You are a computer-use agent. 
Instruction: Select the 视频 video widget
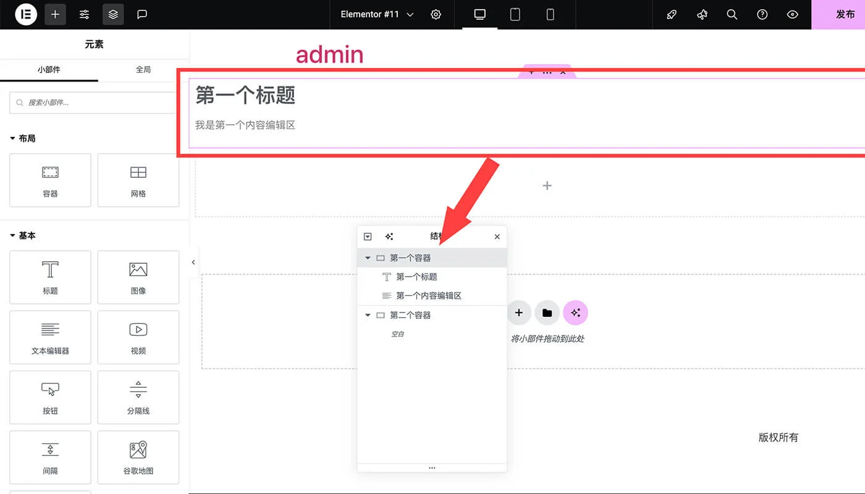click(x=138, y=337)
